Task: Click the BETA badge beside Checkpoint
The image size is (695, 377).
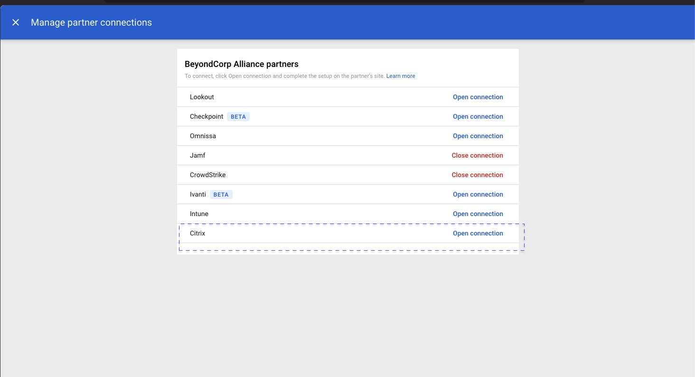Action: point(238,116)
